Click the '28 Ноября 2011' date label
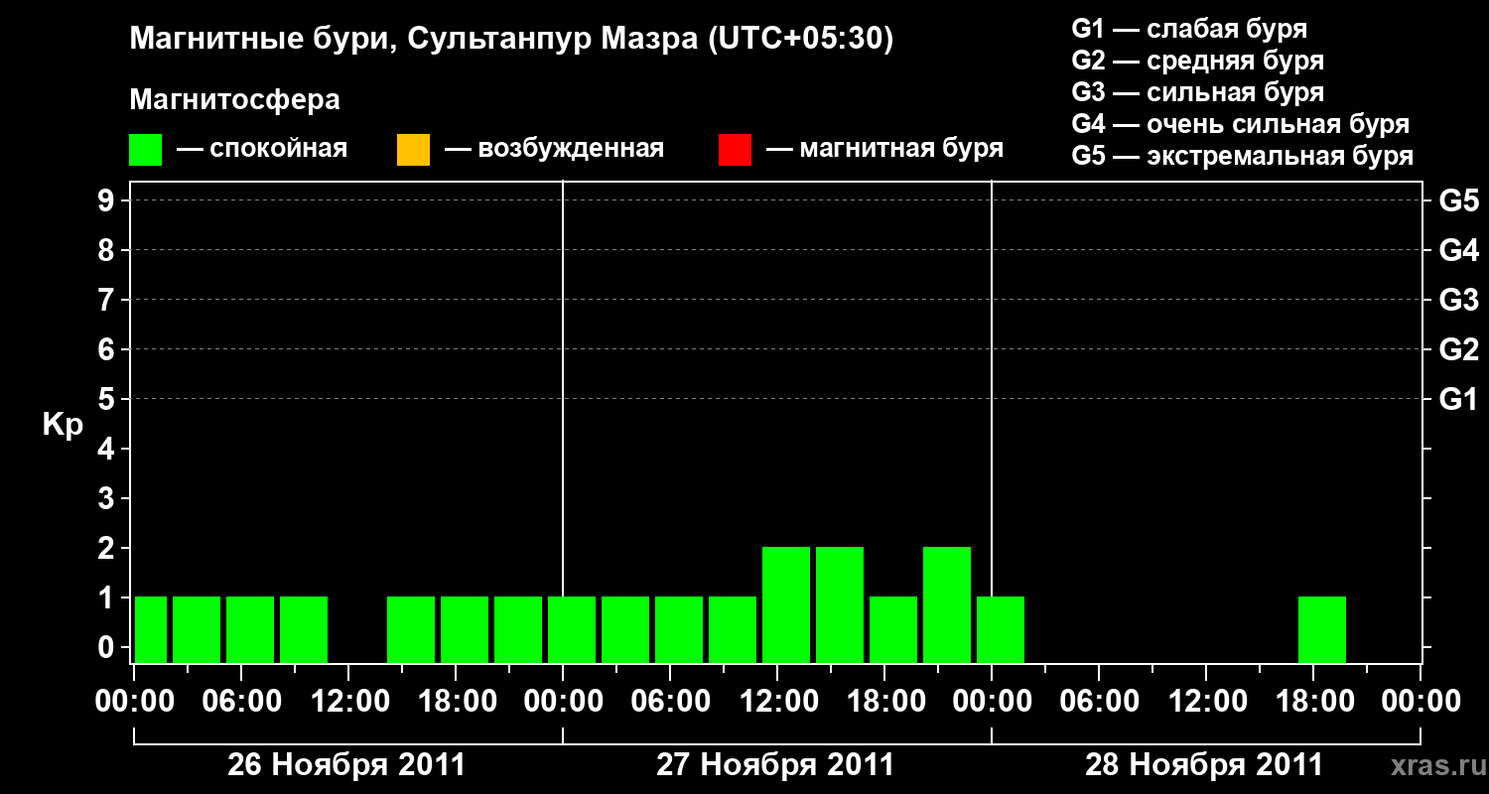This screenshot has height=794, width=1489. click(1204, 765)
